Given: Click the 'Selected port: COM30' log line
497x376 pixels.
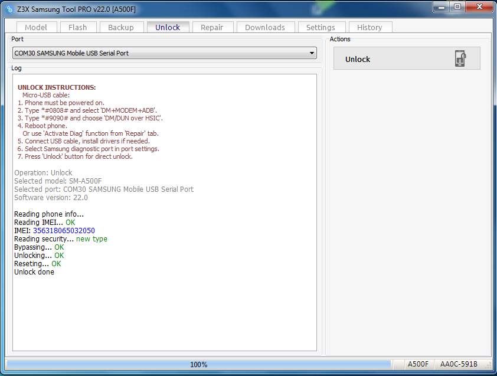Looking at the screenshot, I should click(104, 189).
